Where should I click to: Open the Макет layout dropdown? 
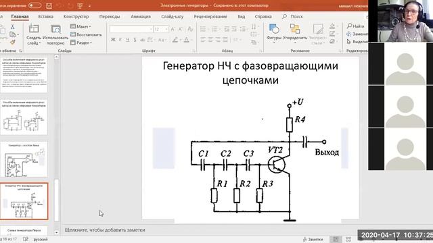pyautogui.click(x=81, y=26)
